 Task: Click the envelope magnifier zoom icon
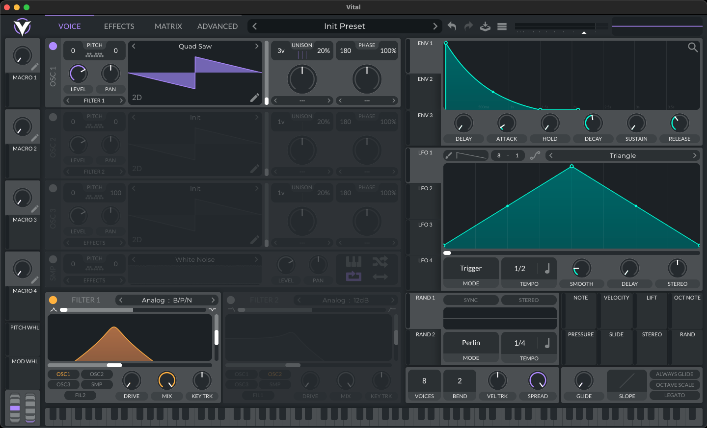(693, 47)
